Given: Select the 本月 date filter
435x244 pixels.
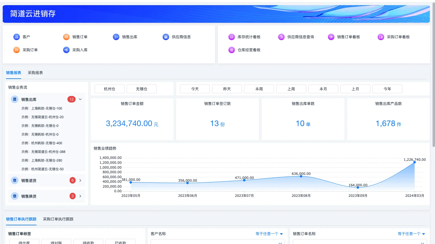Looking at the screenshot, I should (x=323, y=89).
